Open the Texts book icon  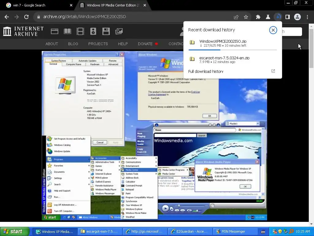[67, 31]
